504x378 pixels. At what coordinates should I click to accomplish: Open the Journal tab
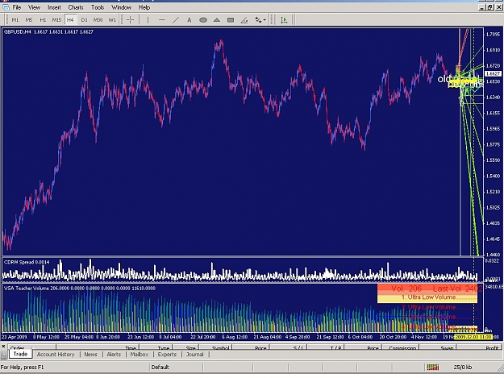195,355
